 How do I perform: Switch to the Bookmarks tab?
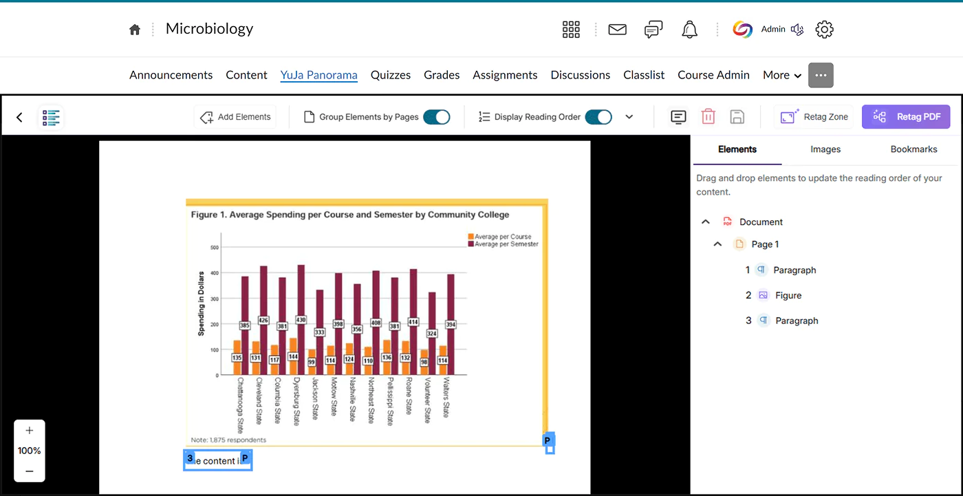pyautogui.click(x=913, y=149)
